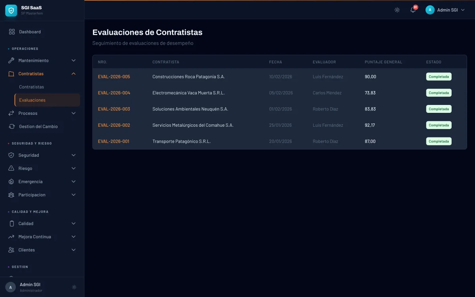The height and width of the screenshot is (297, 475).
Task: Open the Seguridad shield icon
Action: [12, 155]
